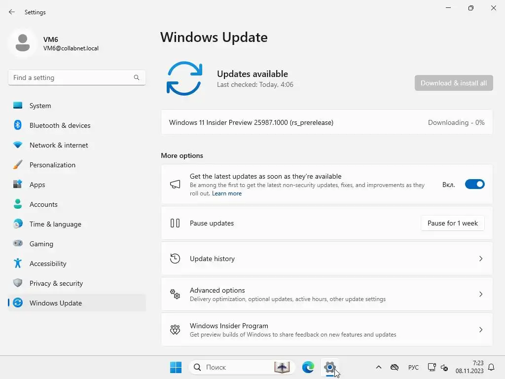Viewport: 505px width, 379px height.
Task: Click the Personalization paintbrush icon
Action: click(18, 165)
